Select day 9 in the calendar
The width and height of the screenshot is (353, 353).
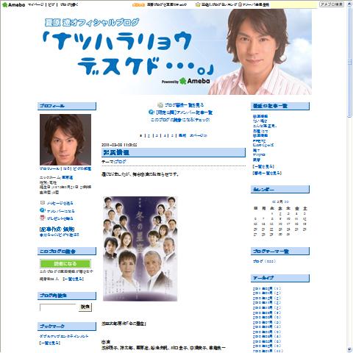[280, 218]
